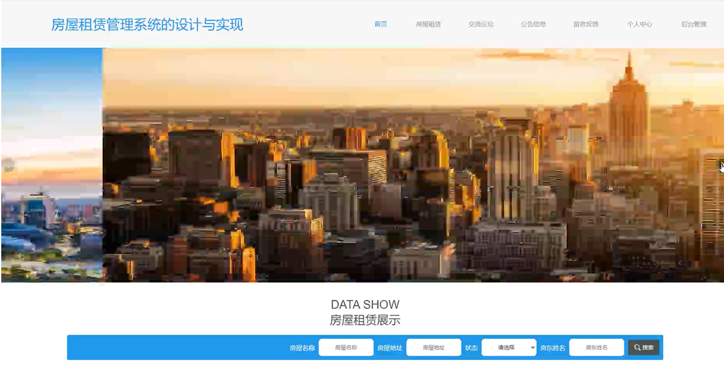Open 留言反馈 navigation item
Screen dimensions: 724x370
pos(586,24)
